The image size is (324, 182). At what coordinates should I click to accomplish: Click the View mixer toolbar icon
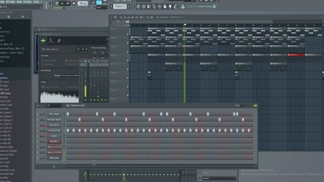coord(159,7)
